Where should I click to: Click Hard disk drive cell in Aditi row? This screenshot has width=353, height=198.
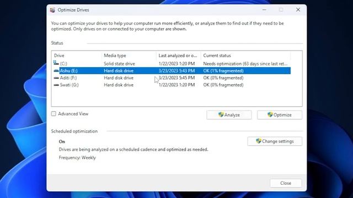pyautogui.click(x=119, y=78)
